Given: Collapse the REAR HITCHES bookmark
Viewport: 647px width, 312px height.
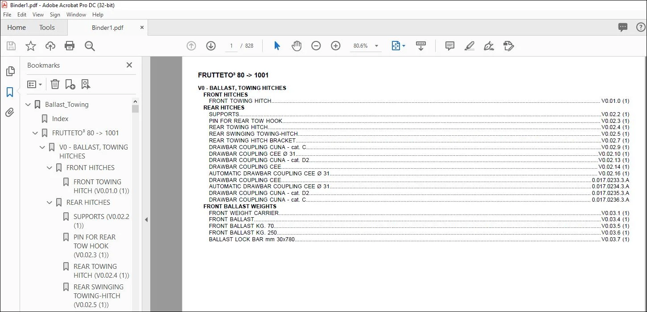Looking at the screenshot, I should click(50, 203).
